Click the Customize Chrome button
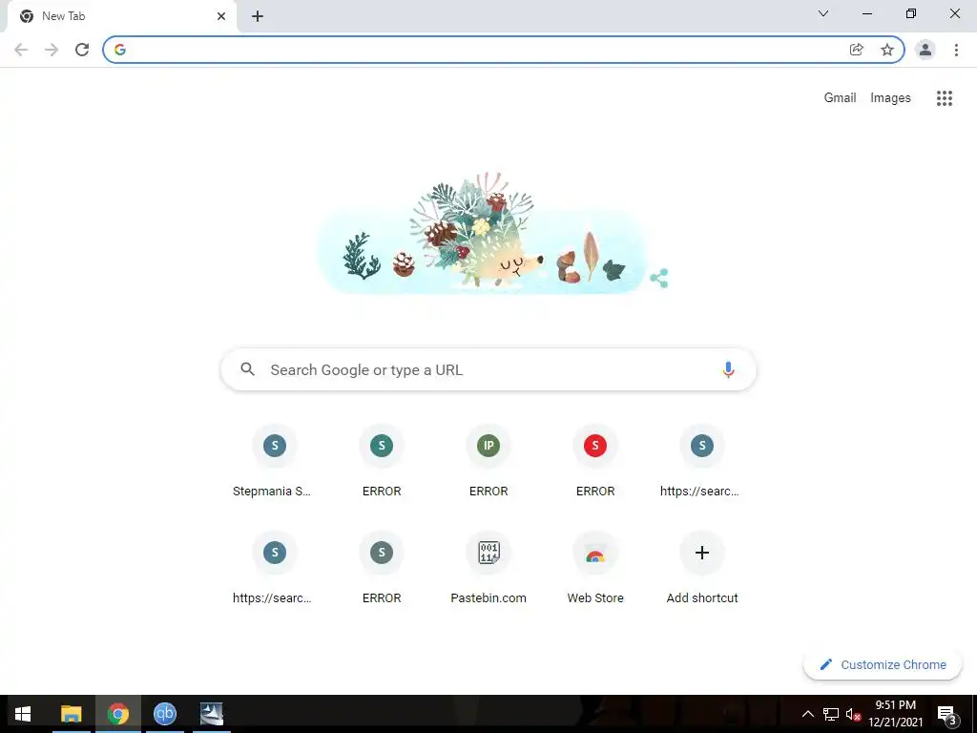This screenshot has height=733, width=977. (883, 664)
